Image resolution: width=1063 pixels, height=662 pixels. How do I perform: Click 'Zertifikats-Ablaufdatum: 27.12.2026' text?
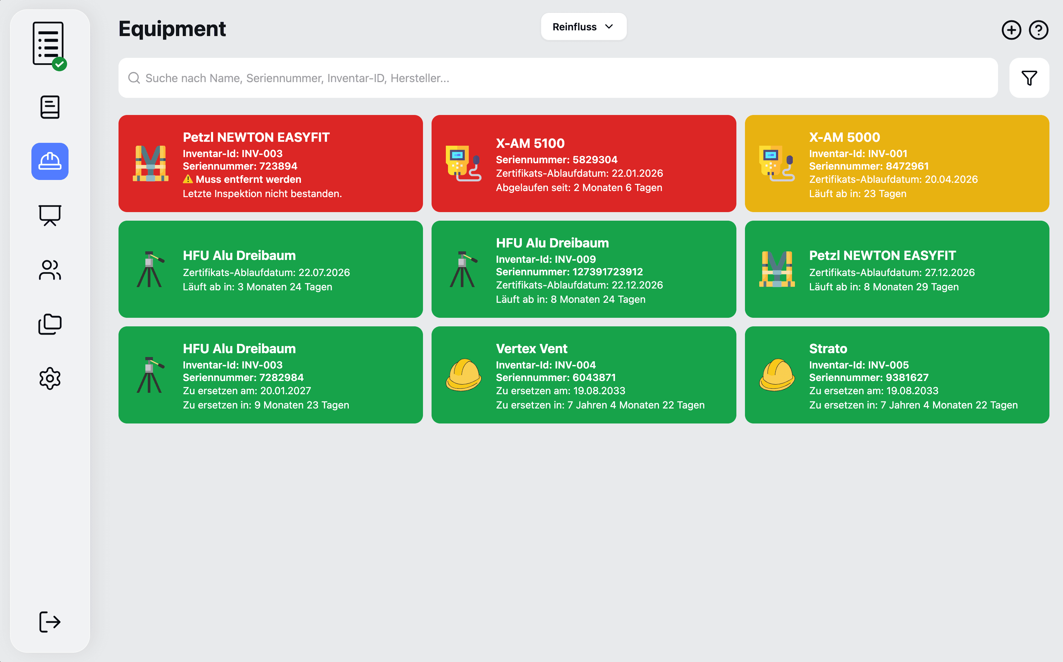891,272
